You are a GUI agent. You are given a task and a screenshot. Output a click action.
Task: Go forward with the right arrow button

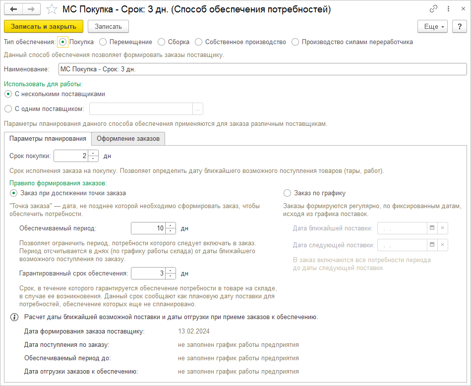[31, 9]
